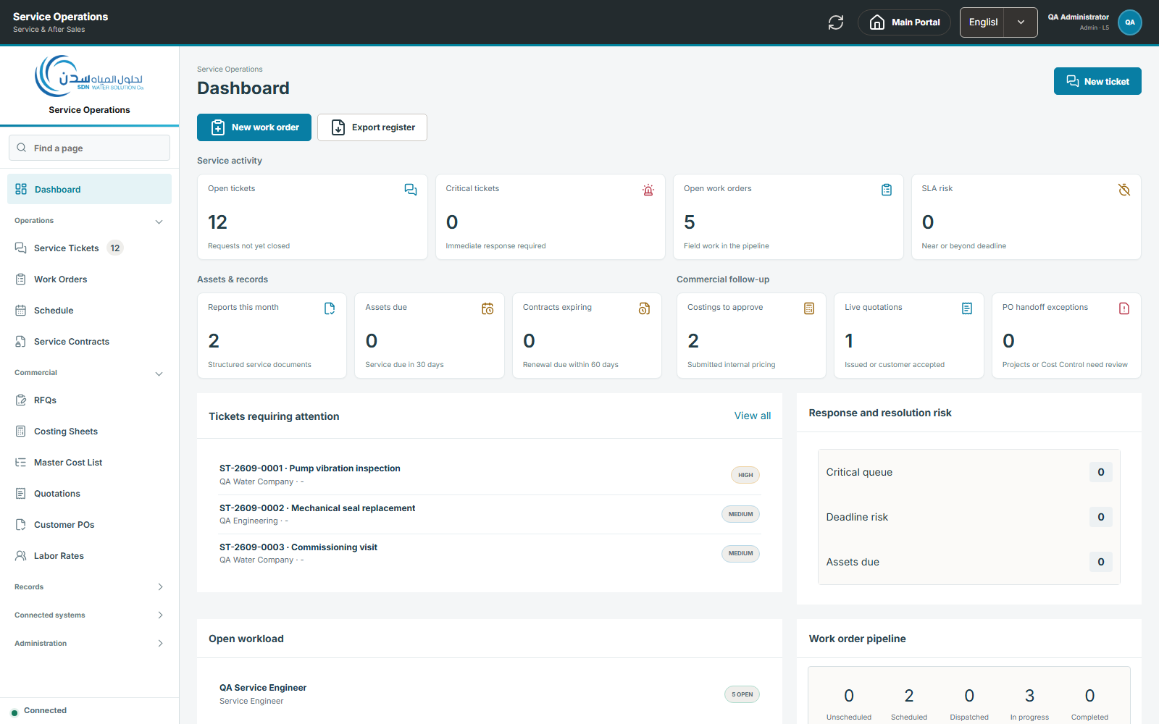Click the Service Contracts icon
Screen dimensions: 1159x724
click(21, 342)
